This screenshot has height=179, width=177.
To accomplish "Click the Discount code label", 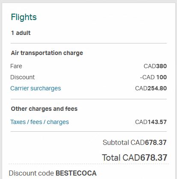I will [x=31, y=173].
